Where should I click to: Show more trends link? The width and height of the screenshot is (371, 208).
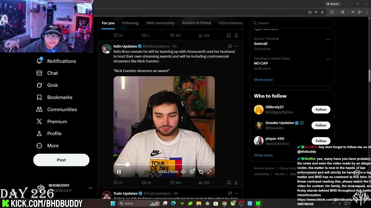click(x=263, y=80)
